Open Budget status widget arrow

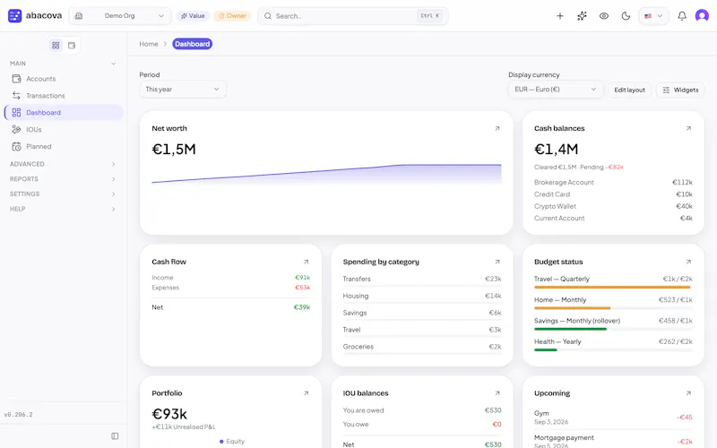tap(688, 262)
